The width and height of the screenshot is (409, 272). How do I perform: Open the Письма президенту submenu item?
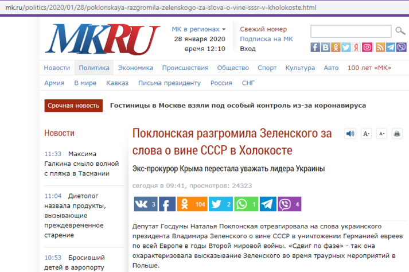170,83
